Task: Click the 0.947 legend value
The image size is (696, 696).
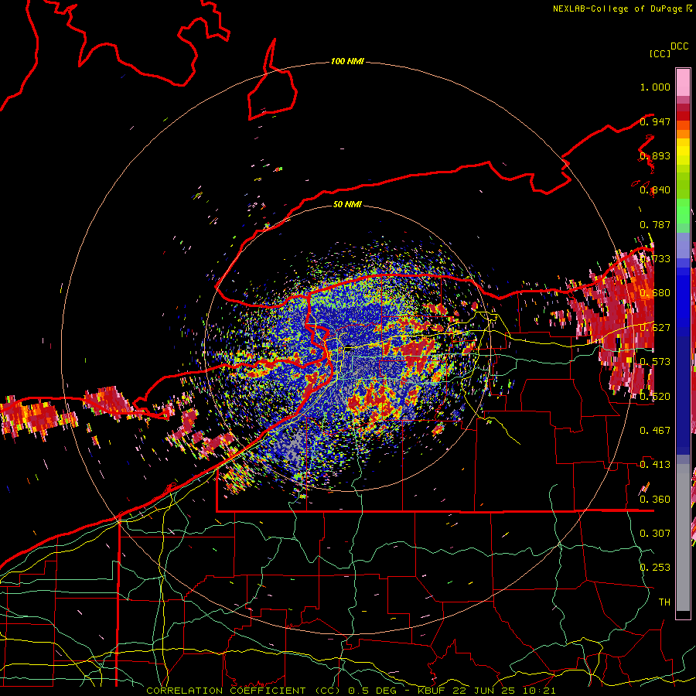Action: [x=655, y=121]
